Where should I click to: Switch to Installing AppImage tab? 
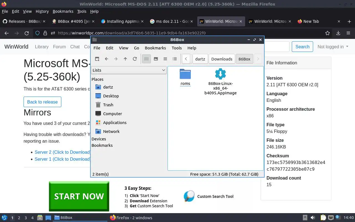pyautogui.click(x=122, y=21)
